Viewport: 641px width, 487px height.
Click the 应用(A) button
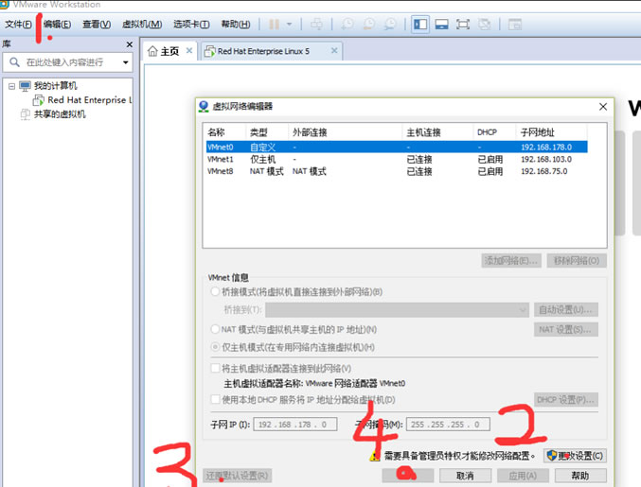click(523, 476)
